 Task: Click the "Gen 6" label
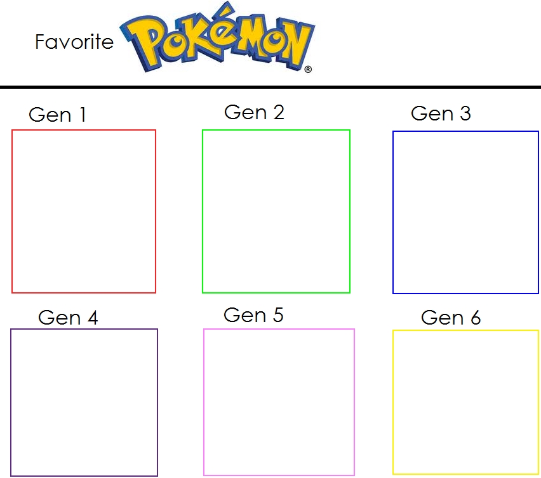coord(451,318)
